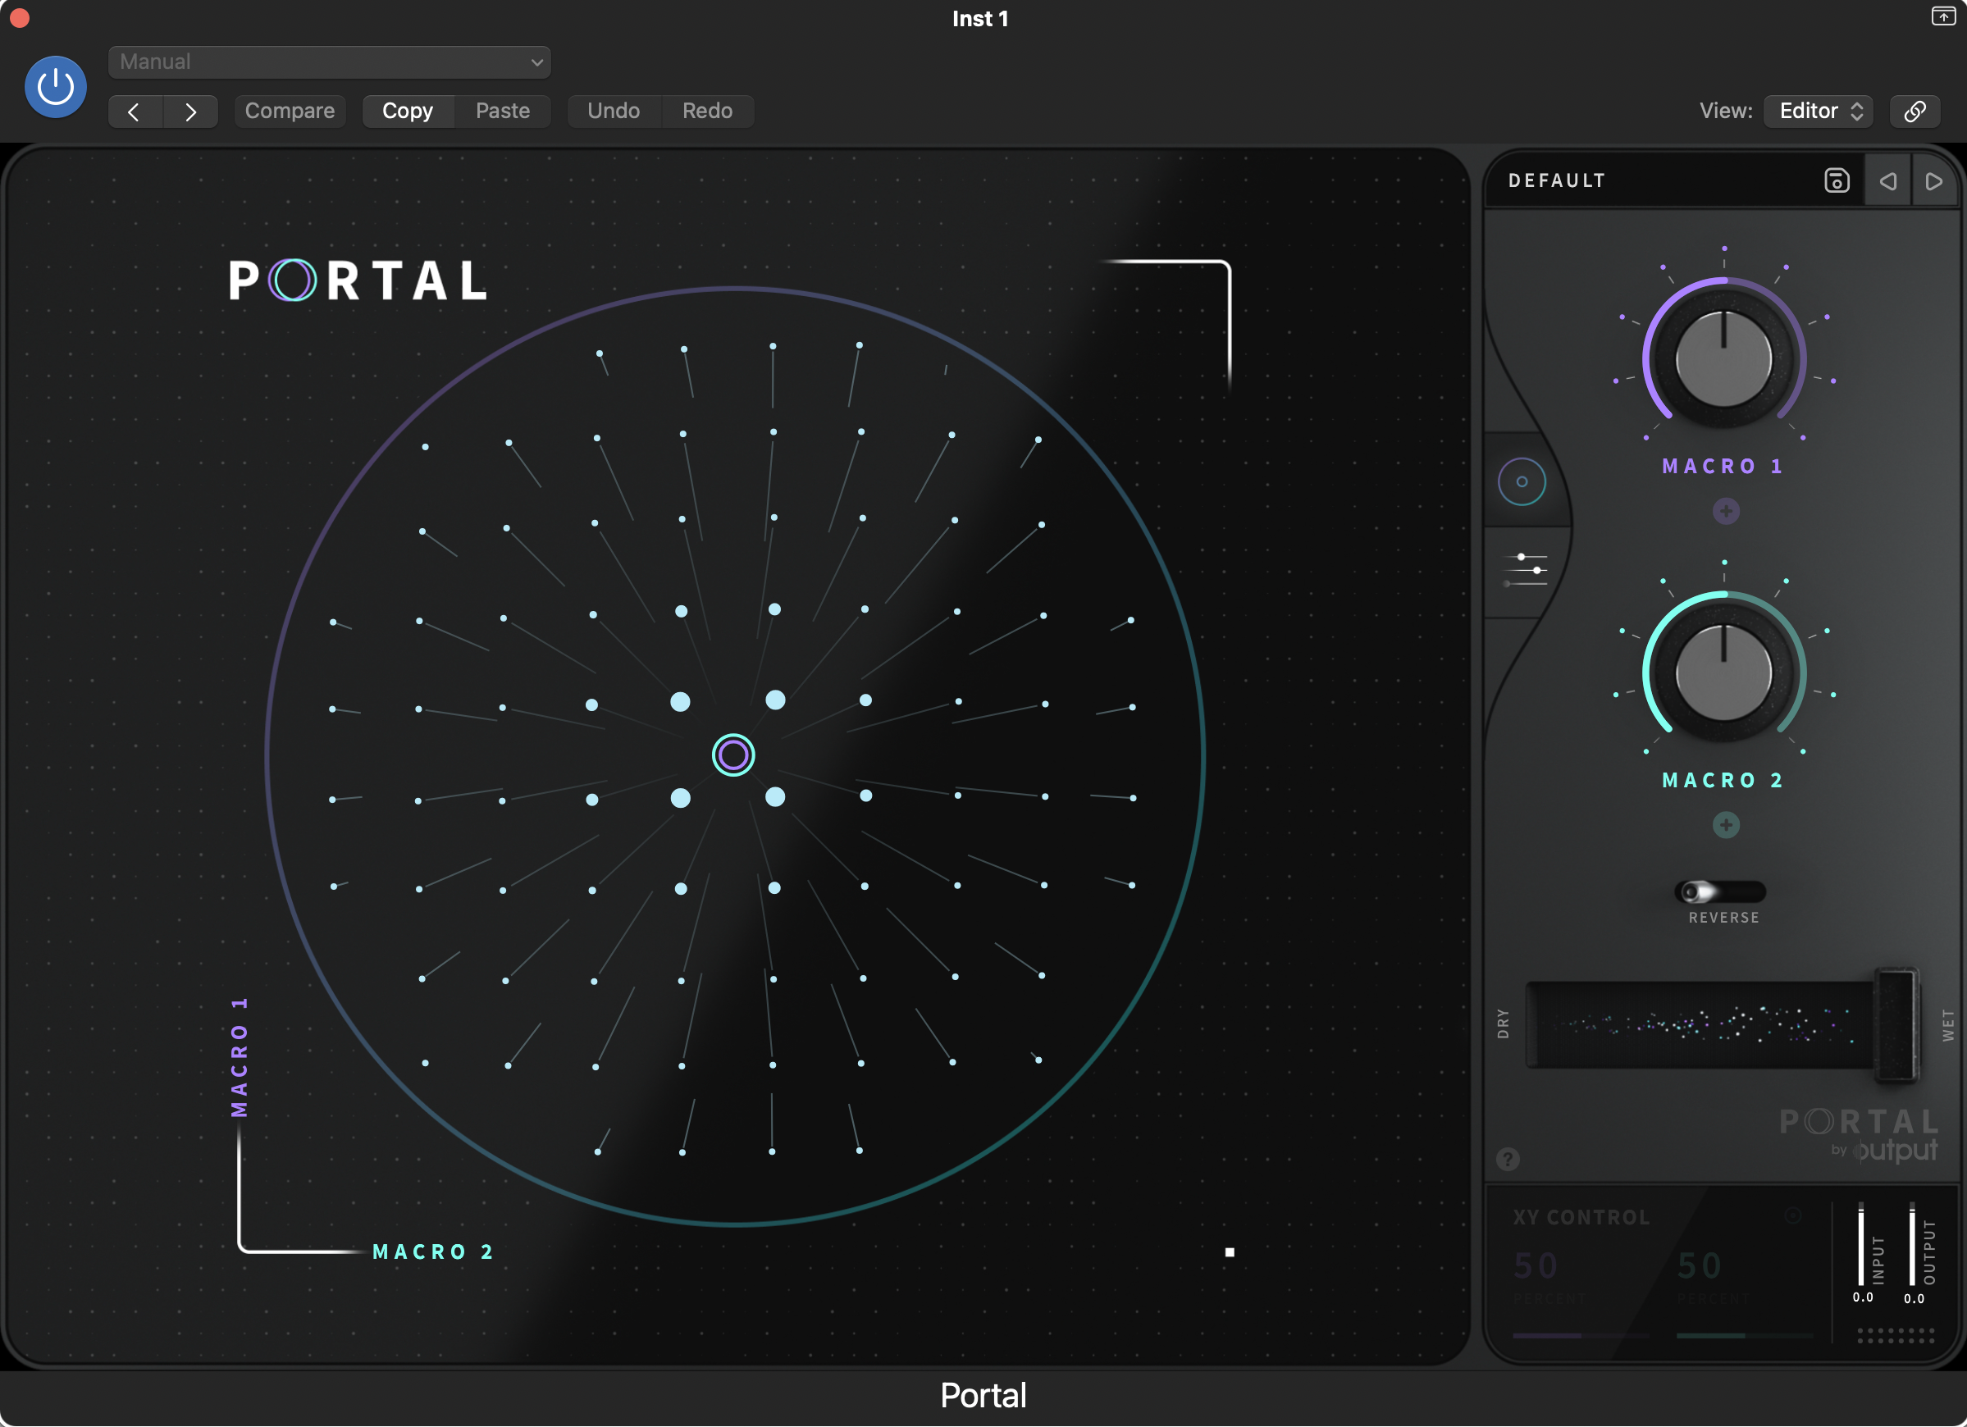The height and width of the screenshot is (1427, 1967).
Task: Click the Redo button
Action: [x=708, y=110]
